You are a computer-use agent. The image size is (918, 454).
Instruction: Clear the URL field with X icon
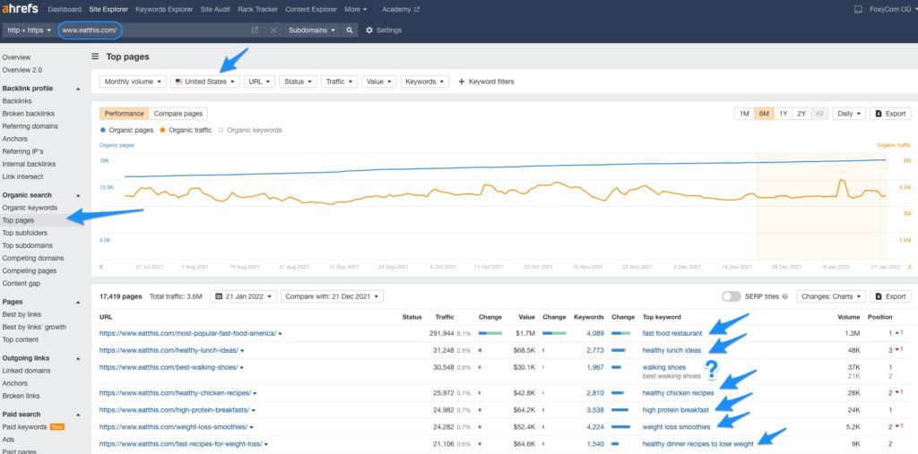coord(273,30)
